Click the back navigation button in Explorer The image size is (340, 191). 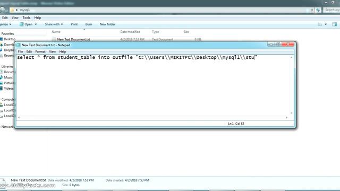2,10
